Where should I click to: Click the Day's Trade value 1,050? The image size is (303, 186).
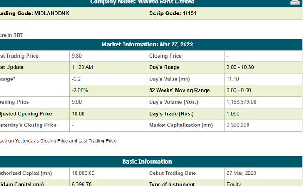pos(233,113)
